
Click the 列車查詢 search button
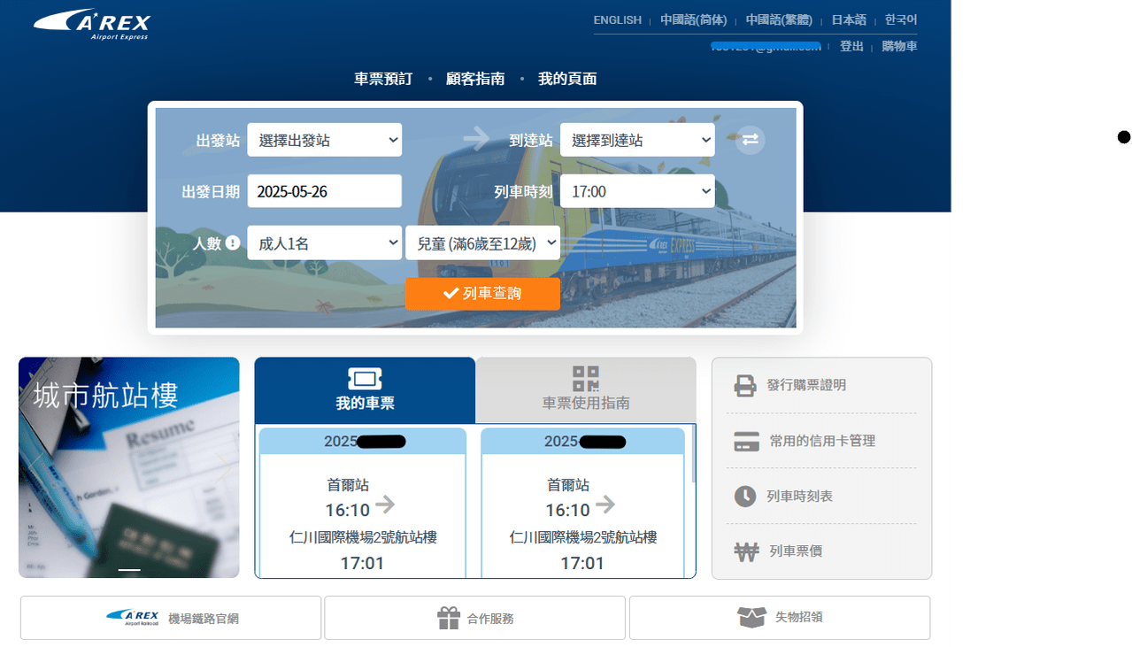point(482,294)
